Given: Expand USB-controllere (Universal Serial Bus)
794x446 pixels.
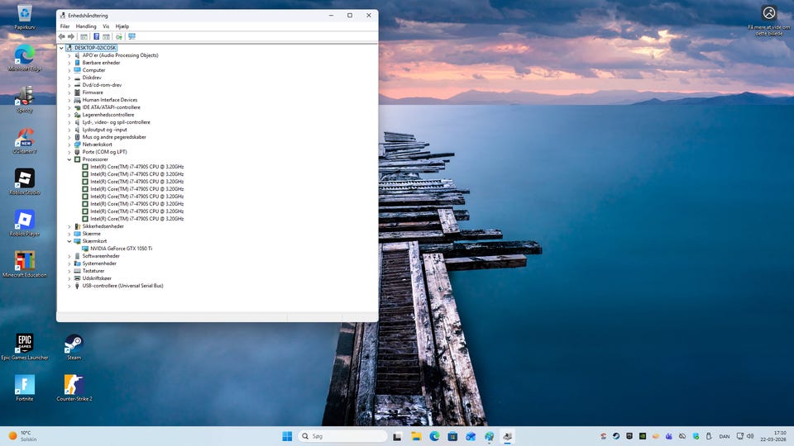Looking at the screenshot, I should (x=69, y=286).
